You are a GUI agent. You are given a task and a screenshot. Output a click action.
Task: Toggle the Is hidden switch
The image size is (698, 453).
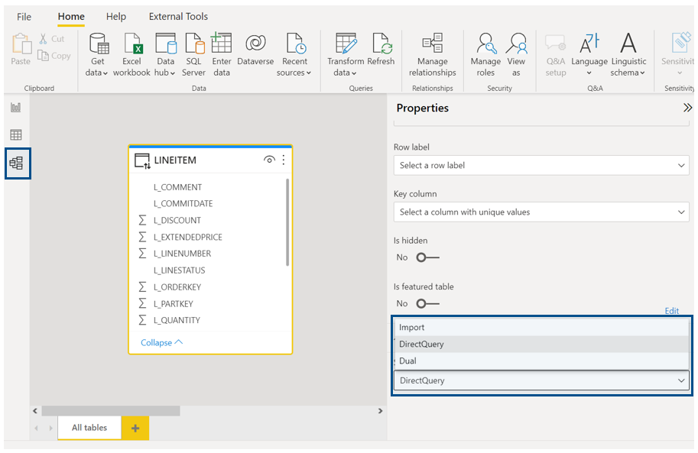[428, 257]
